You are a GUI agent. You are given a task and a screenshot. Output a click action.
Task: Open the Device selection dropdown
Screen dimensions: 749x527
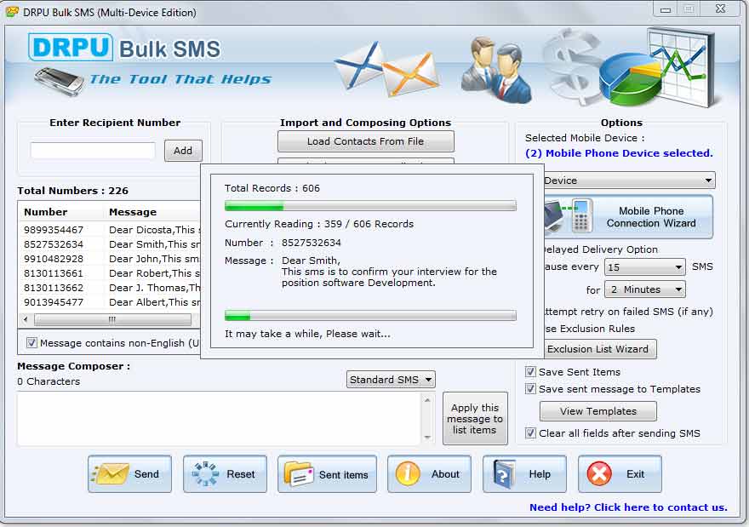(x=630, y=180)
